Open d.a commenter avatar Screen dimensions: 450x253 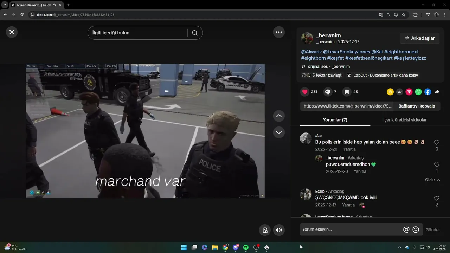tap(306, 138)
